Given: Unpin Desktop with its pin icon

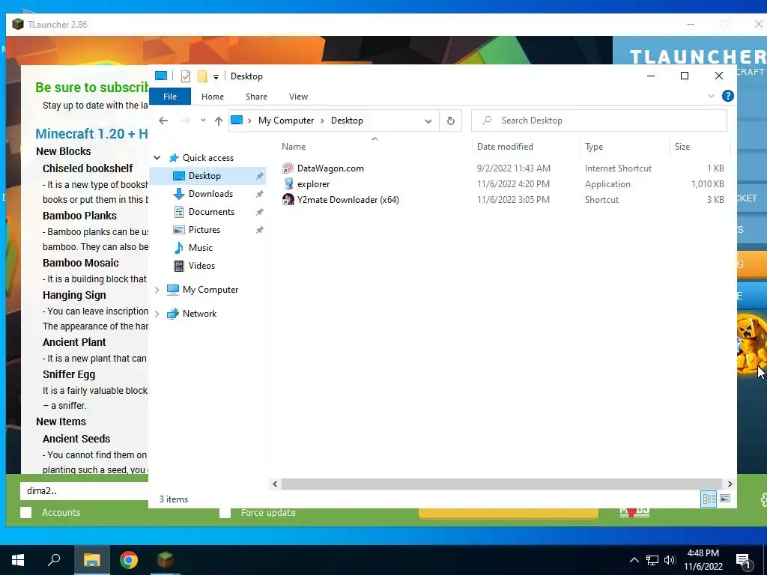Looking at the screenshot, I should pyautogui.click(x=259, y=176).
